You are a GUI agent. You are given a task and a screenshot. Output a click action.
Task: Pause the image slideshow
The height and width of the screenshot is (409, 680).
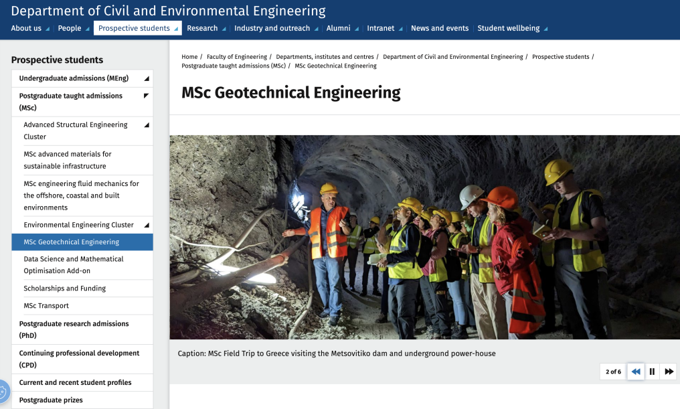(652, 372)
